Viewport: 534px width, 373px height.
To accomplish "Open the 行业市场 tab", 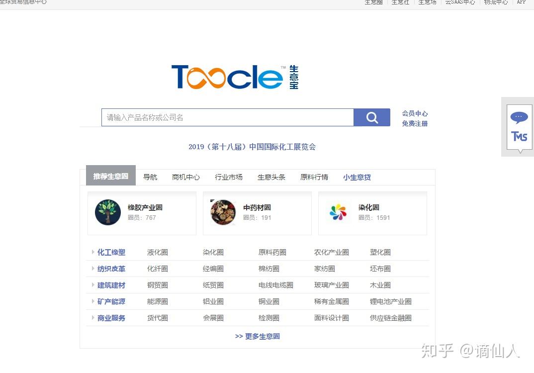I will (229, 177).
